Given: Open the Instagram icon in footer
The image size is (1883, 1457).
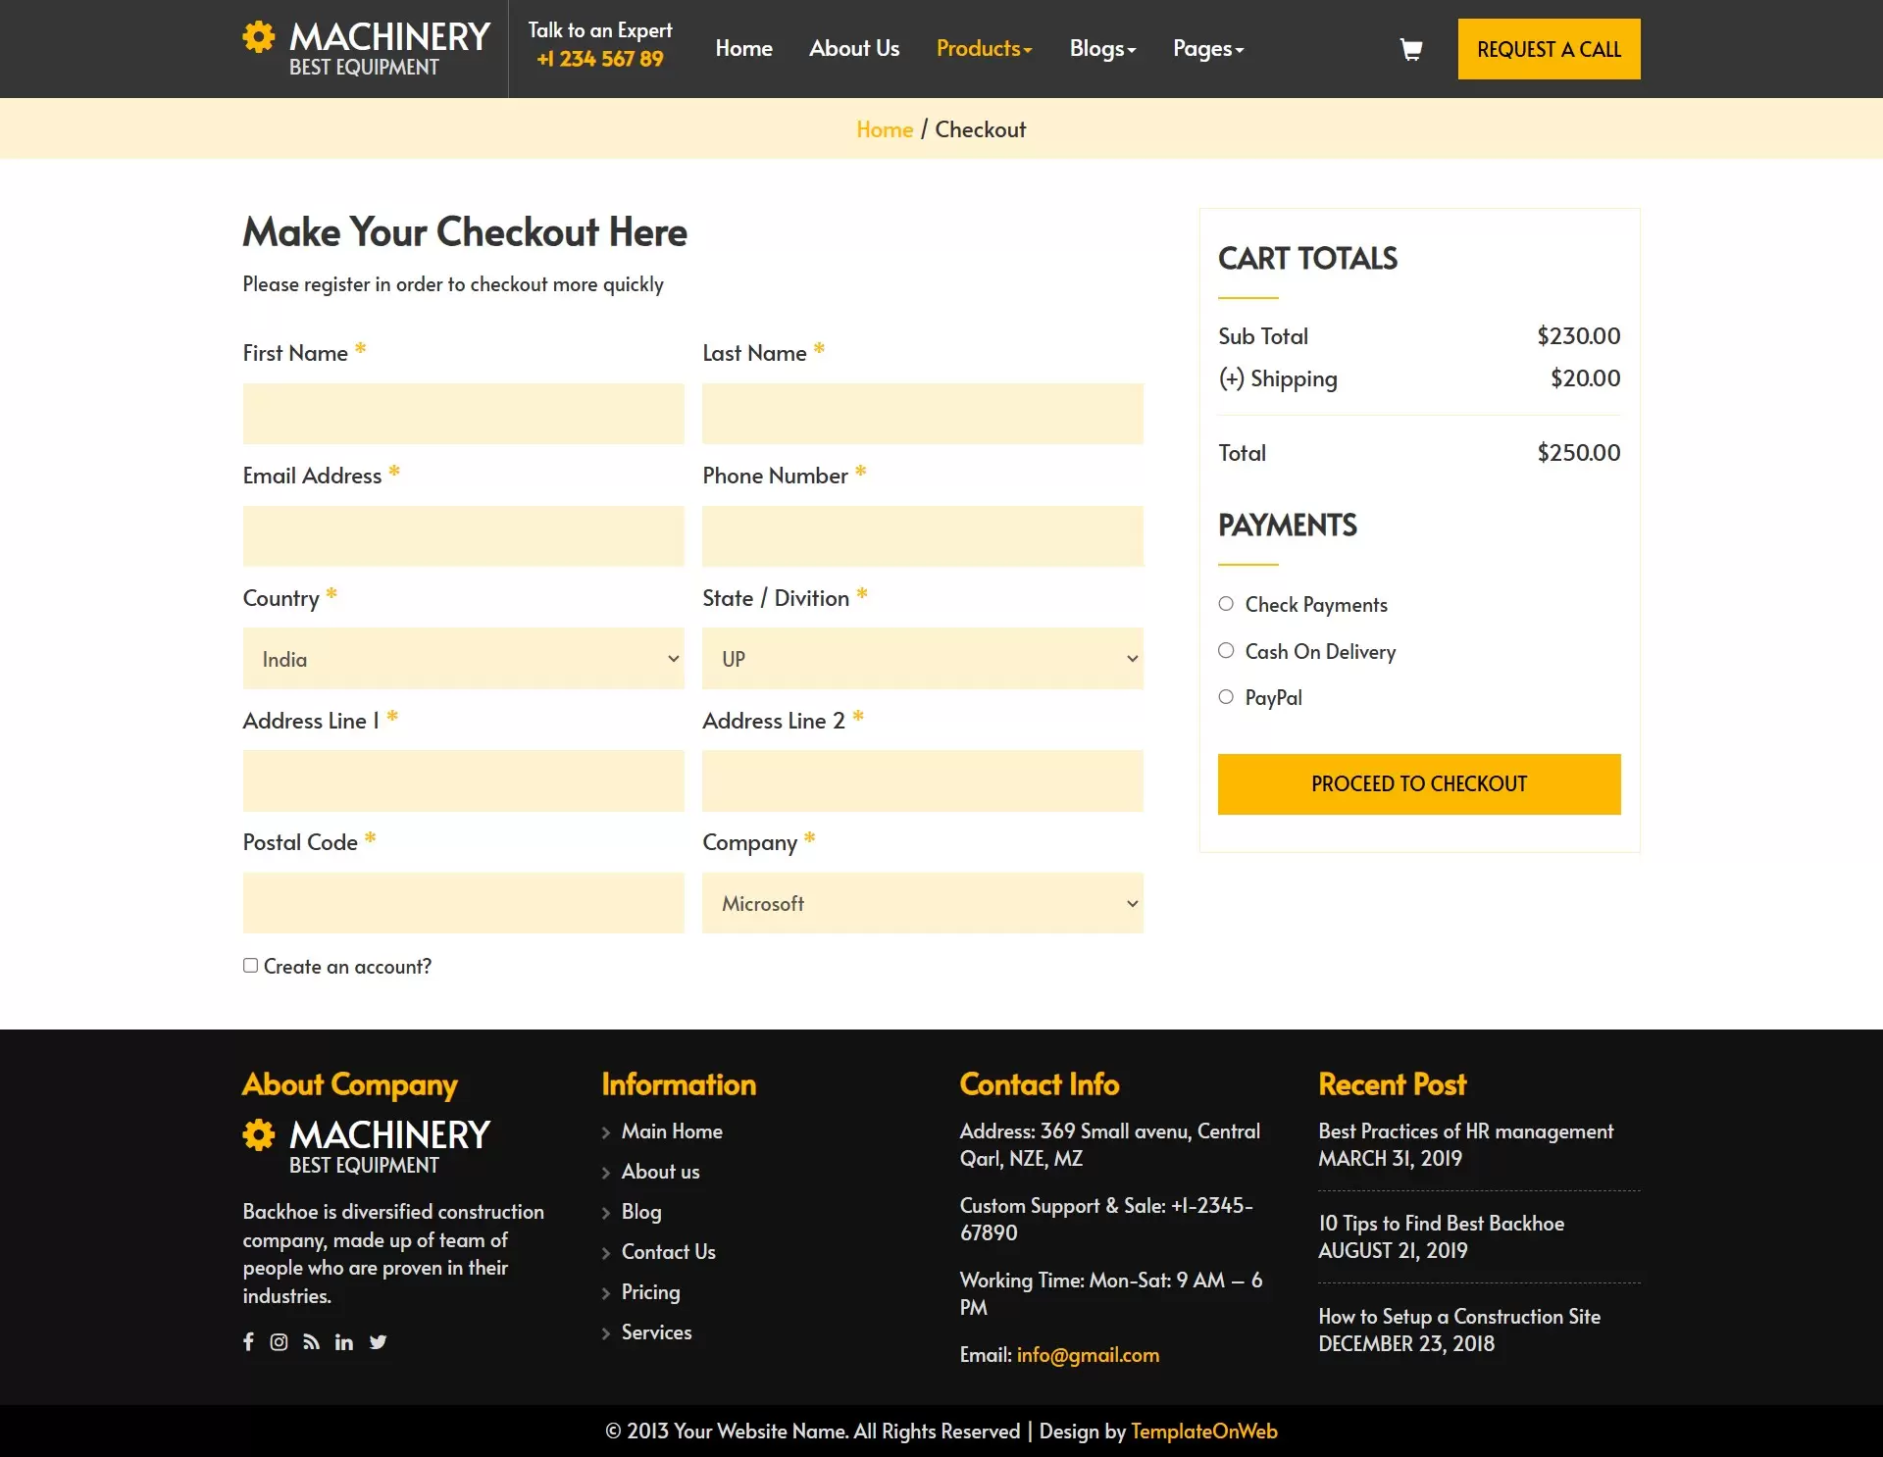Looking at the screenshot, I should tap(279, 1341).
